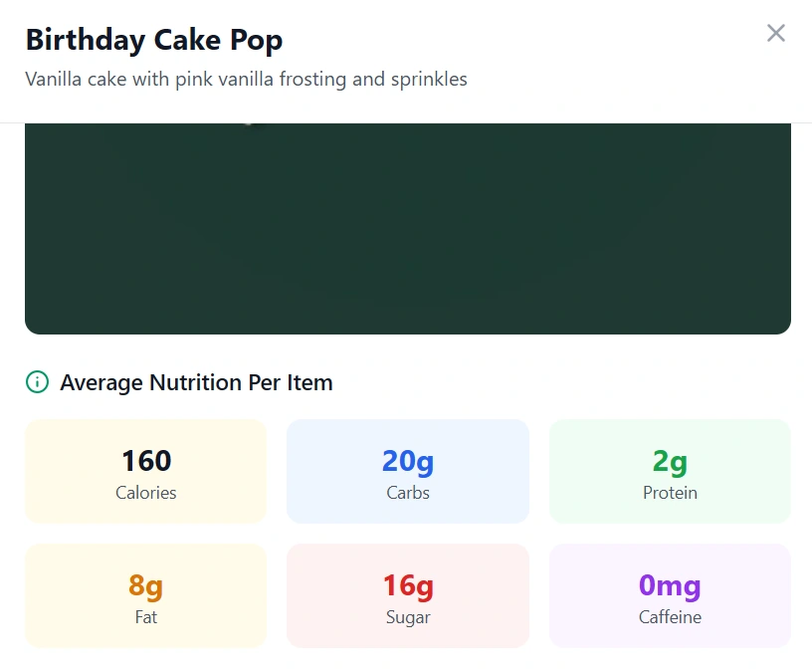This screenshot has width=812, height=670.
Task: Click the 20g Carbs value
Action: (x=407, y=460)
